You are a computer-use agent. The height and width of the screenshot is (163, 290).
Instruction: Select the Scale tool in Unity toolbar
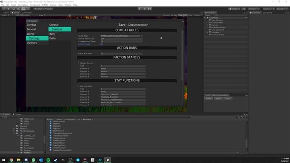(18, 9)
